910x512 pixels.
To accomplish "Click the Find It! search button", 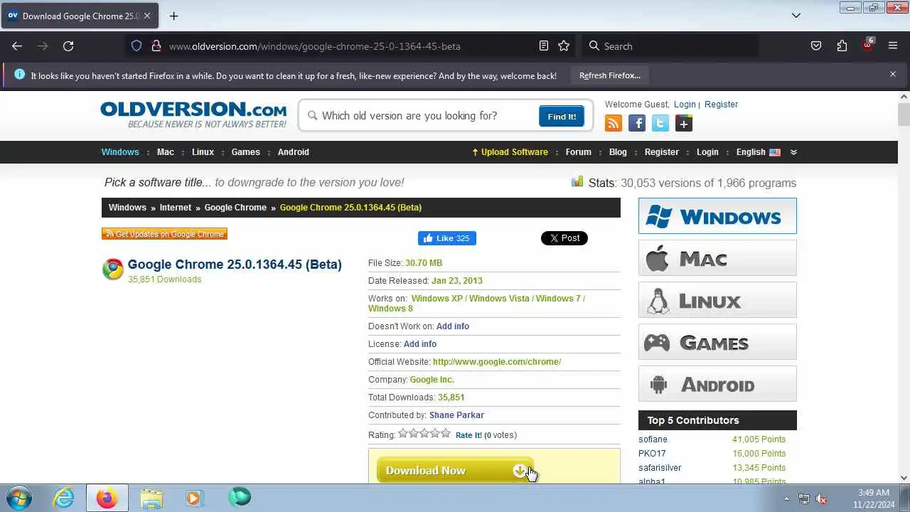I will tap(562, 117).
